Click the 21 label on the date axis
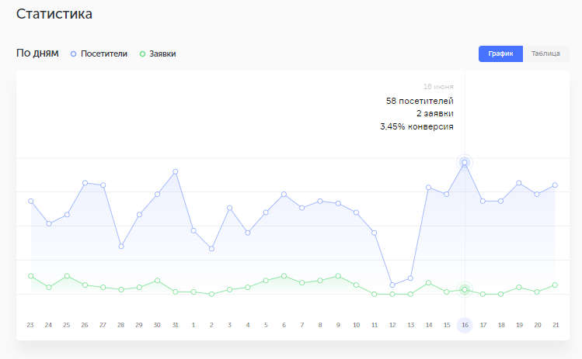 click(x=556, y=325)
